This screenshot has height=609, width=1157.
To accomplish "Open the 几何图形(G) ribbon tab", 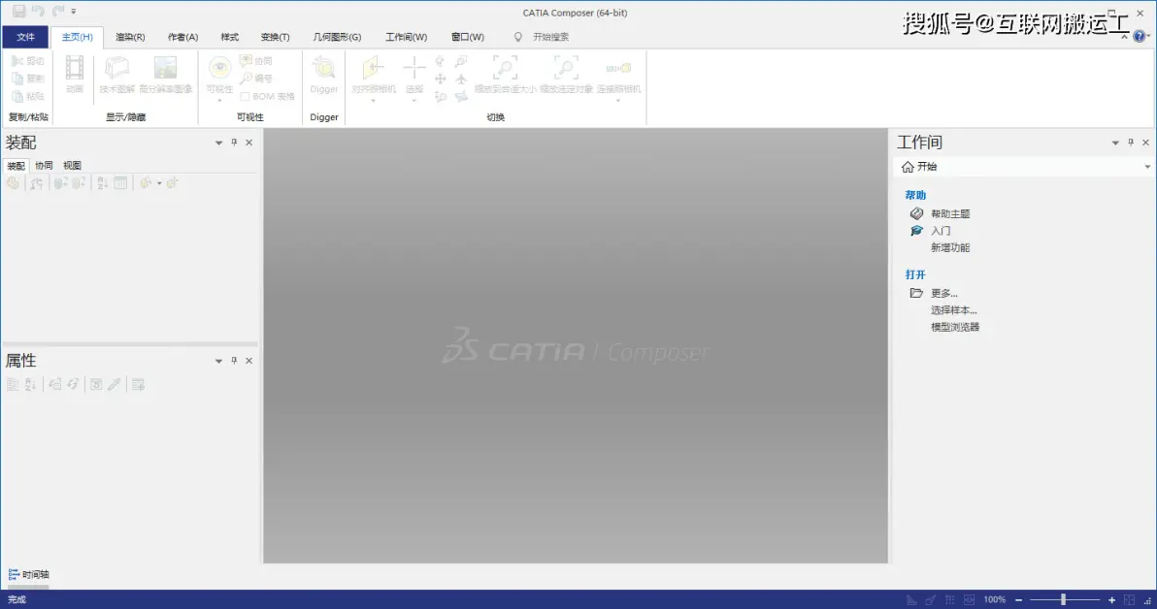I will point(337,37).
